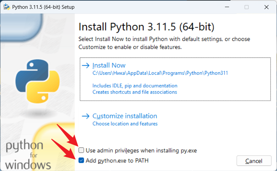This screenshot has height=171, width=277.
Task: Click 'Creates shortcuts and file associations' text
Action: 134,92
